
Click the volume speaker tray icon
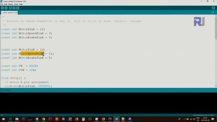click(x=194, y=119)
